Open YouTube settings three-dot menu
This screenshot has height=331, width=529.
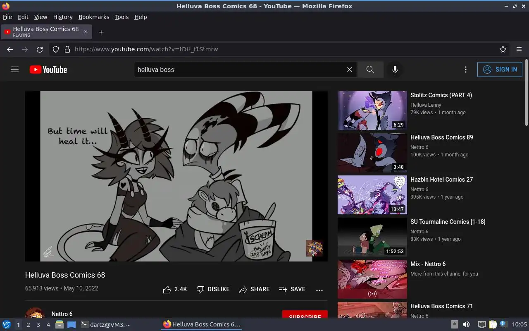coord(466,70)
